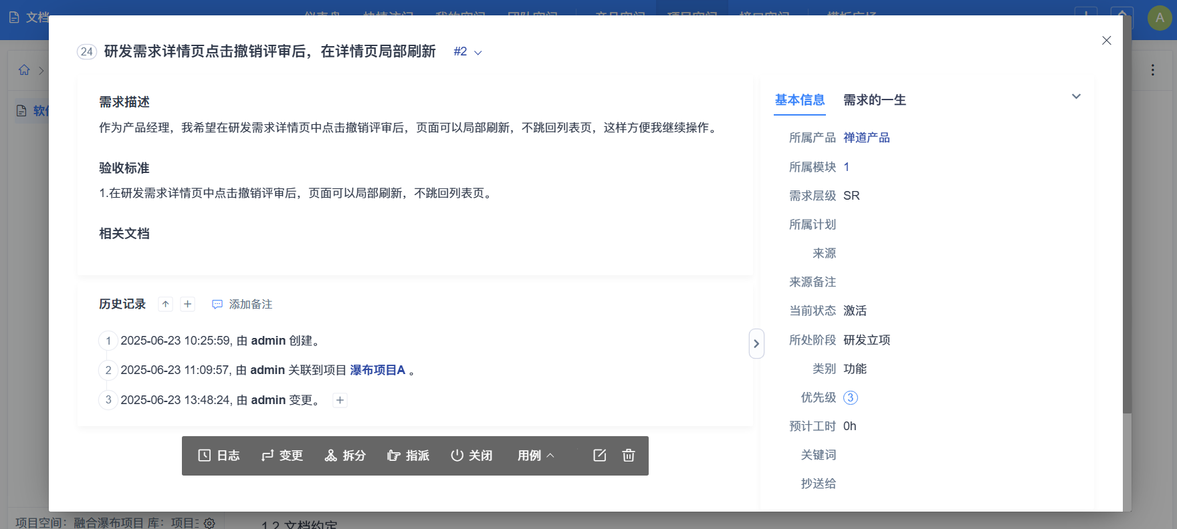
Task: Open the 日志 (log) action
Action: [x=219, y=456]
